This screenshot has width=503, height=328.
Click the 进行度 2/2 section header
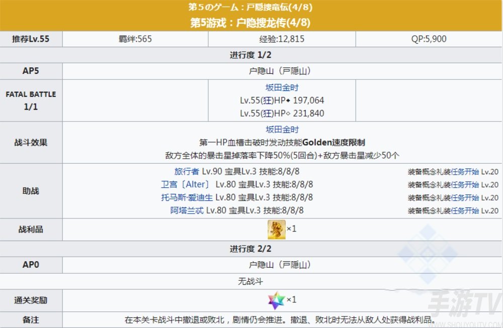tap(251, 249)
